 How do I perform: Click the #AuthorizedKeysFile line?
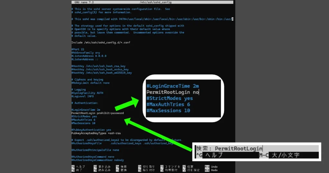[122, 143]
